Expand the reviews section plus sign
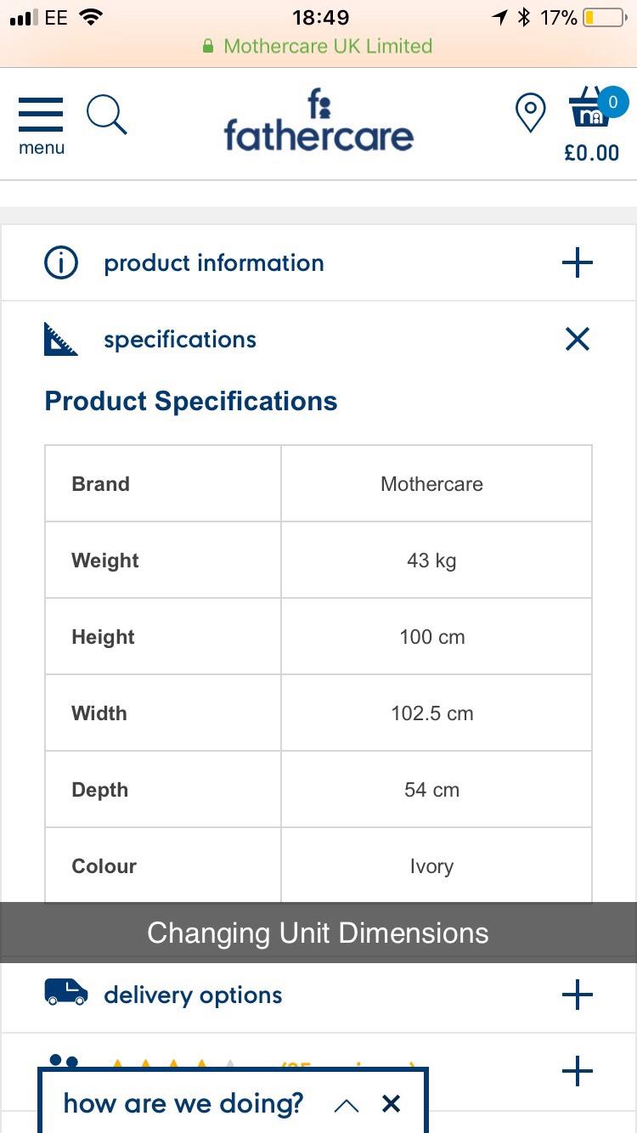The image size is (637, 1133). pos(578,1071)
